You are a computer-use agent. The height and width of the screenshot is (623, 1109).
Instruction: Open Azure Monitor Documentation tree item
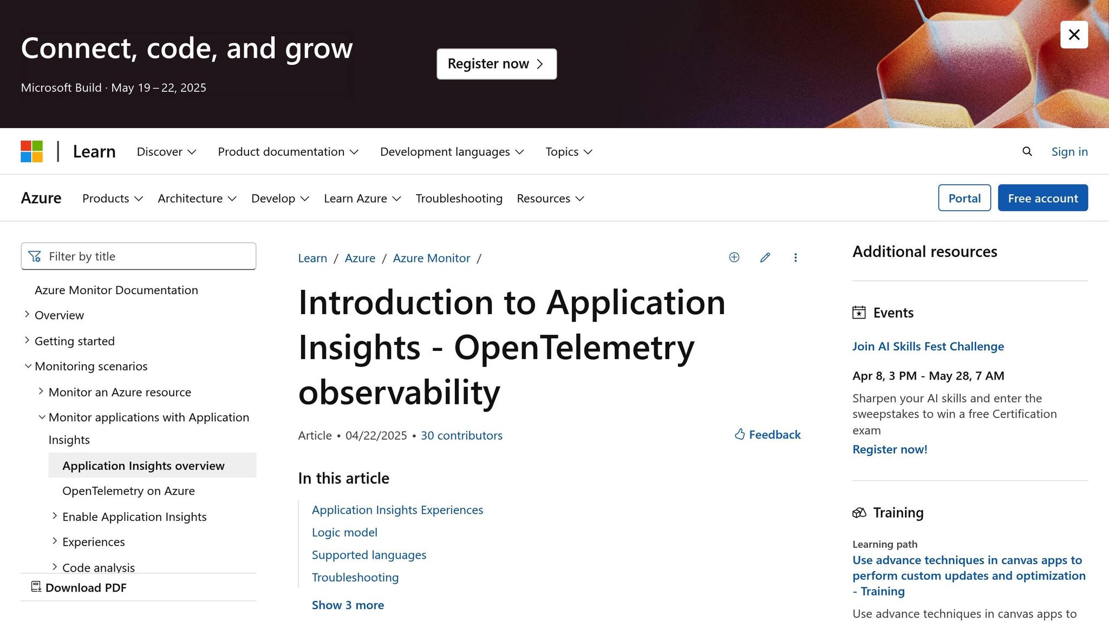(x=116, y=290)
